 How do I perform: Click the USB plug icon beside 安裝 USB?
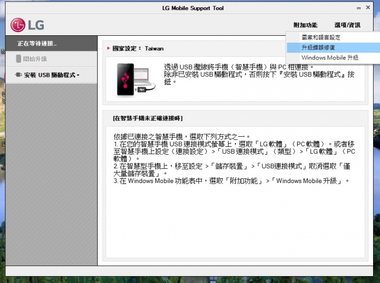(x=18, y=75)
